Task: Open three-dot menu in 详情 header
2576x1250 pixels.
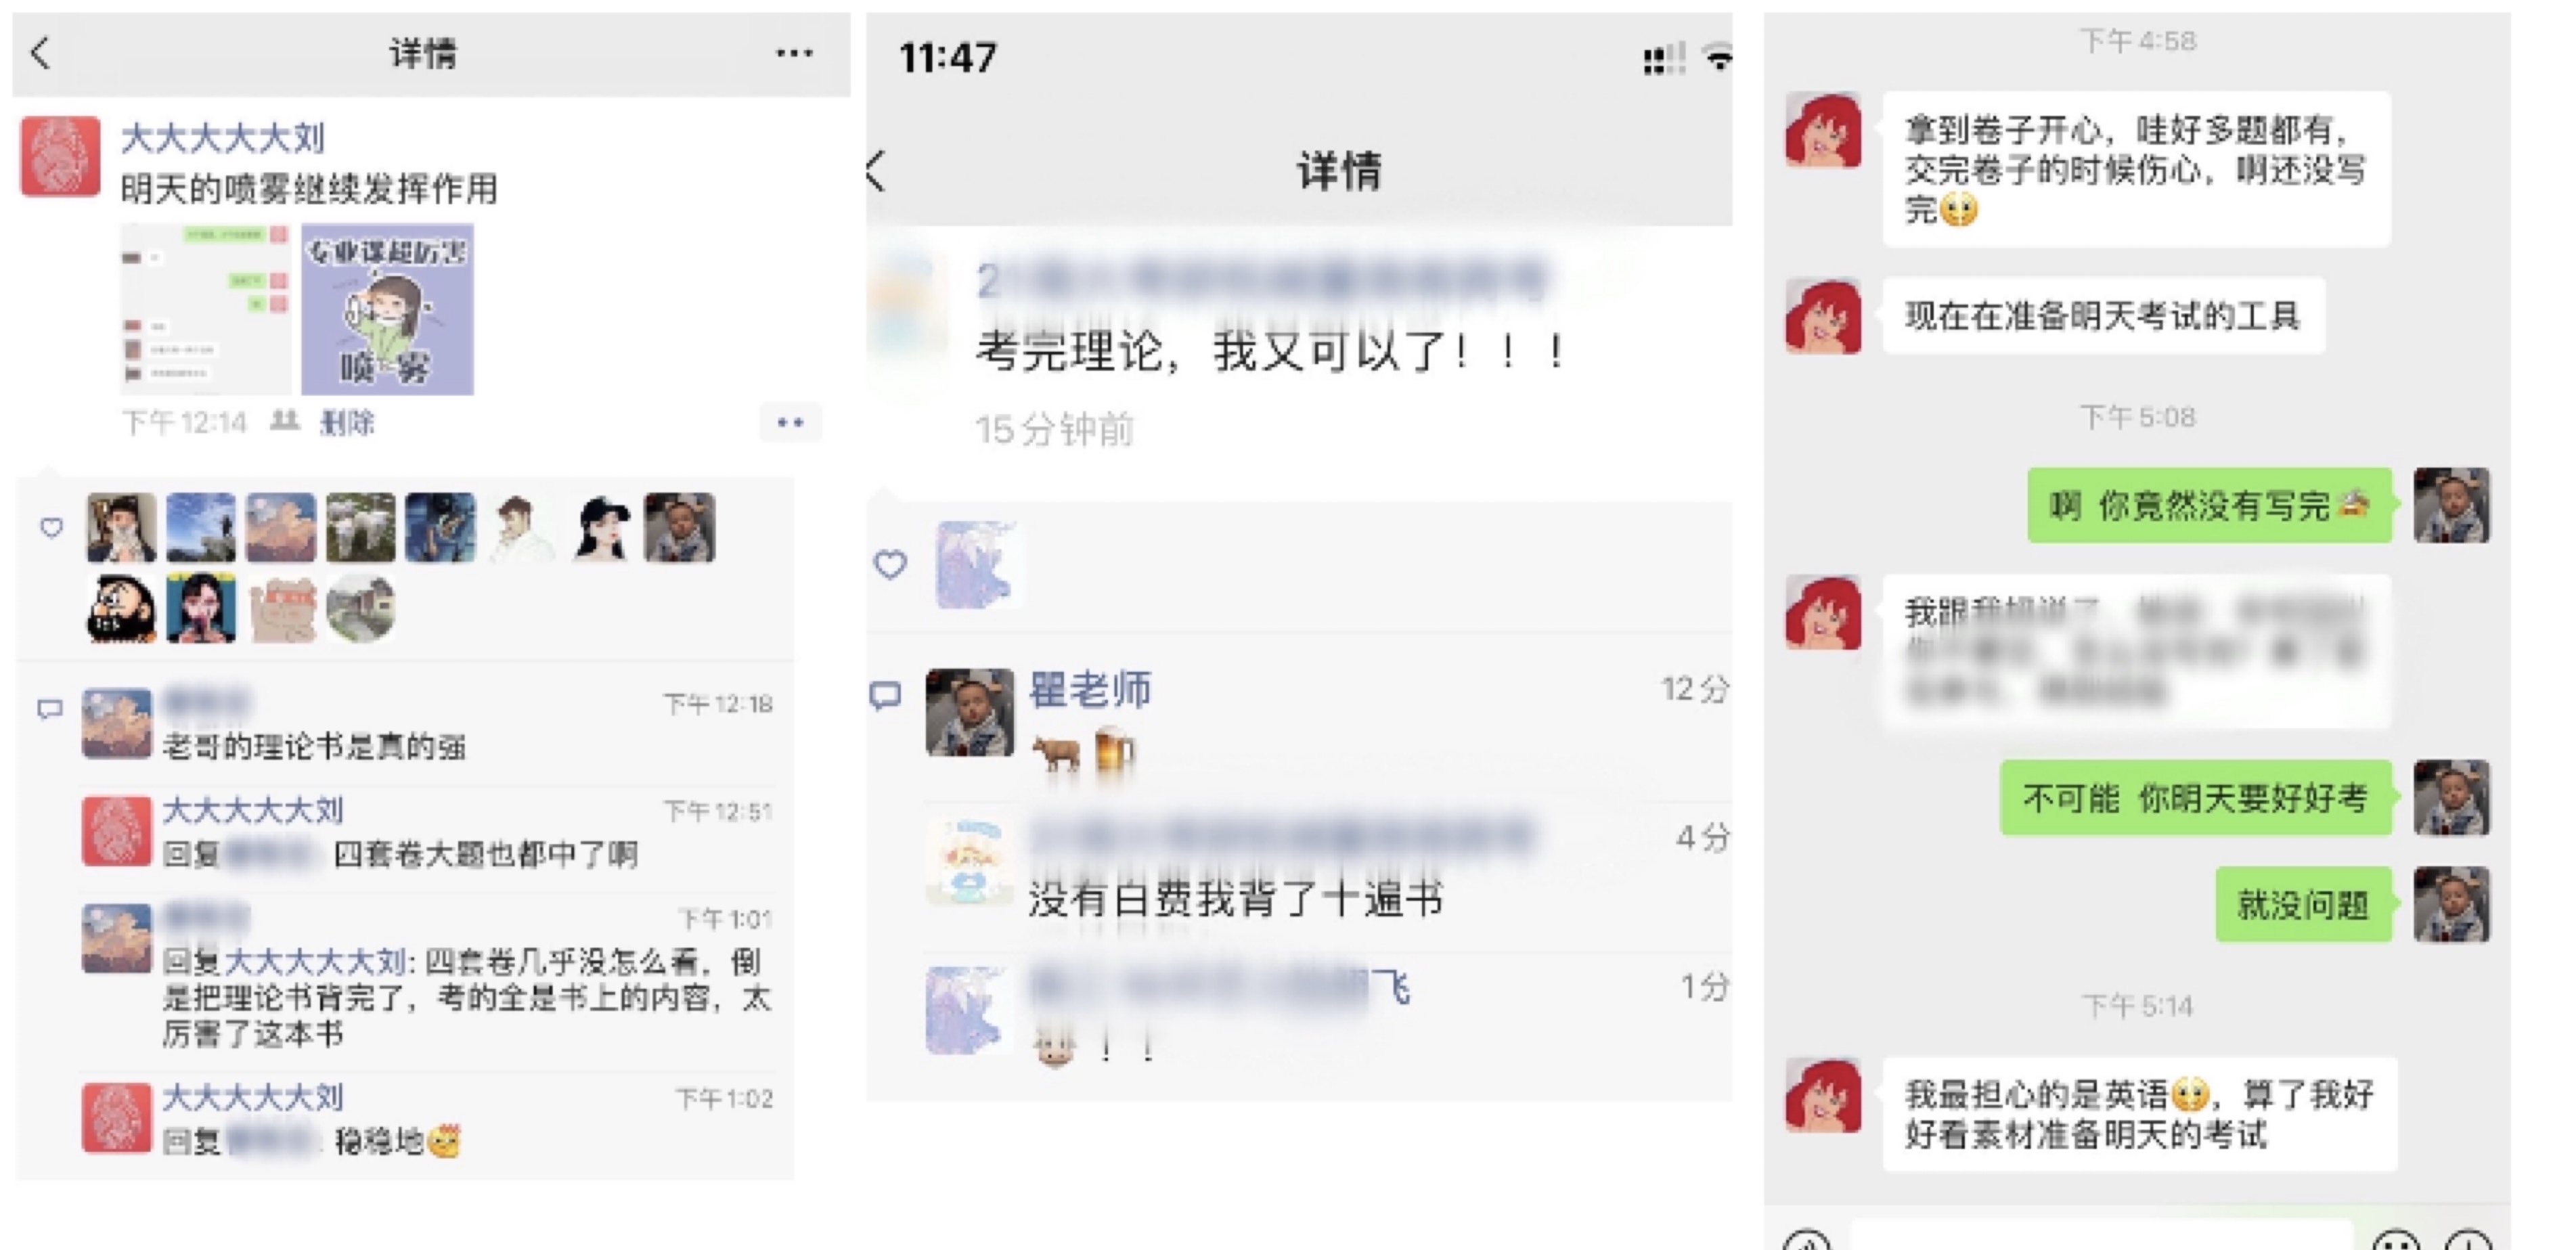Action: [794, 53]
